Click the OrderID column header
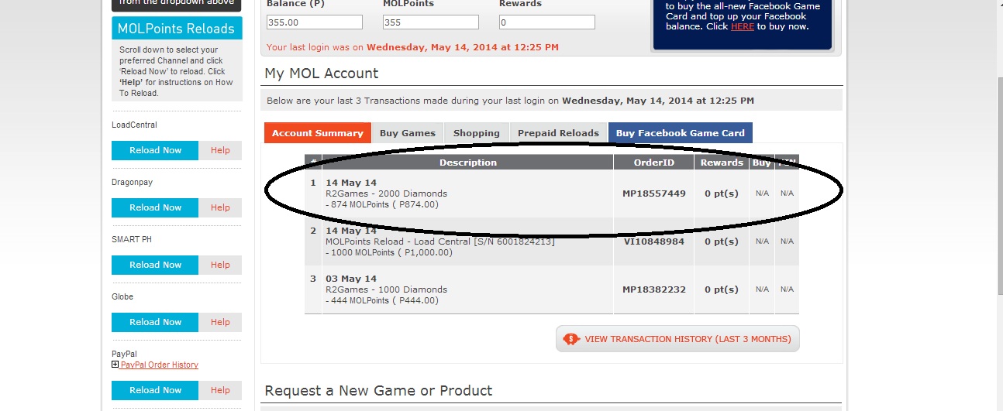This screenshot has width=1003, height=411. (x=654, y=163)
